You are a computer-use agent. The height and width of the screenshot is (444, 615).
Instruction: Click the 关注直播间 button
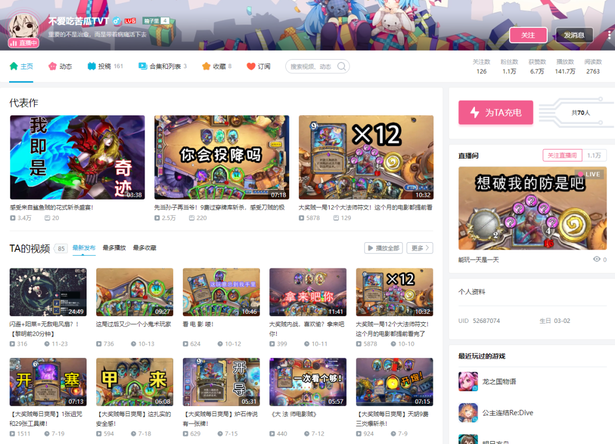click(562, 155)
